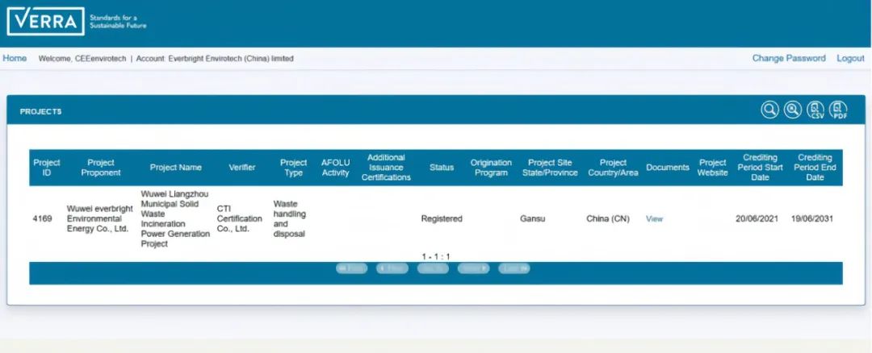Click the middle Go To pagination button
The image size is (872, 353).
click(433, 268)
